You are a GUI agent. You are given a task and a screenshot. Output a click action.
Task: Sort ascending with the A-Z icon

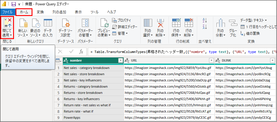point(205,20)
